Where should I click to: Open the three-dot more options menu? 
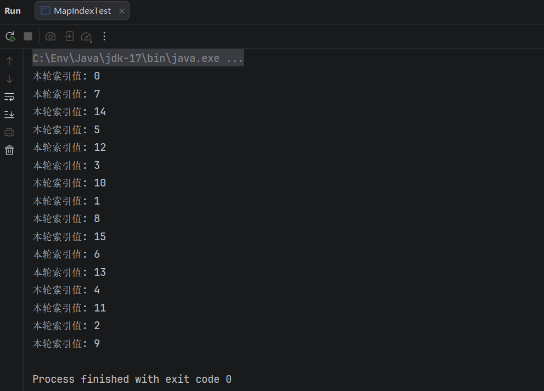click(104, 37)
